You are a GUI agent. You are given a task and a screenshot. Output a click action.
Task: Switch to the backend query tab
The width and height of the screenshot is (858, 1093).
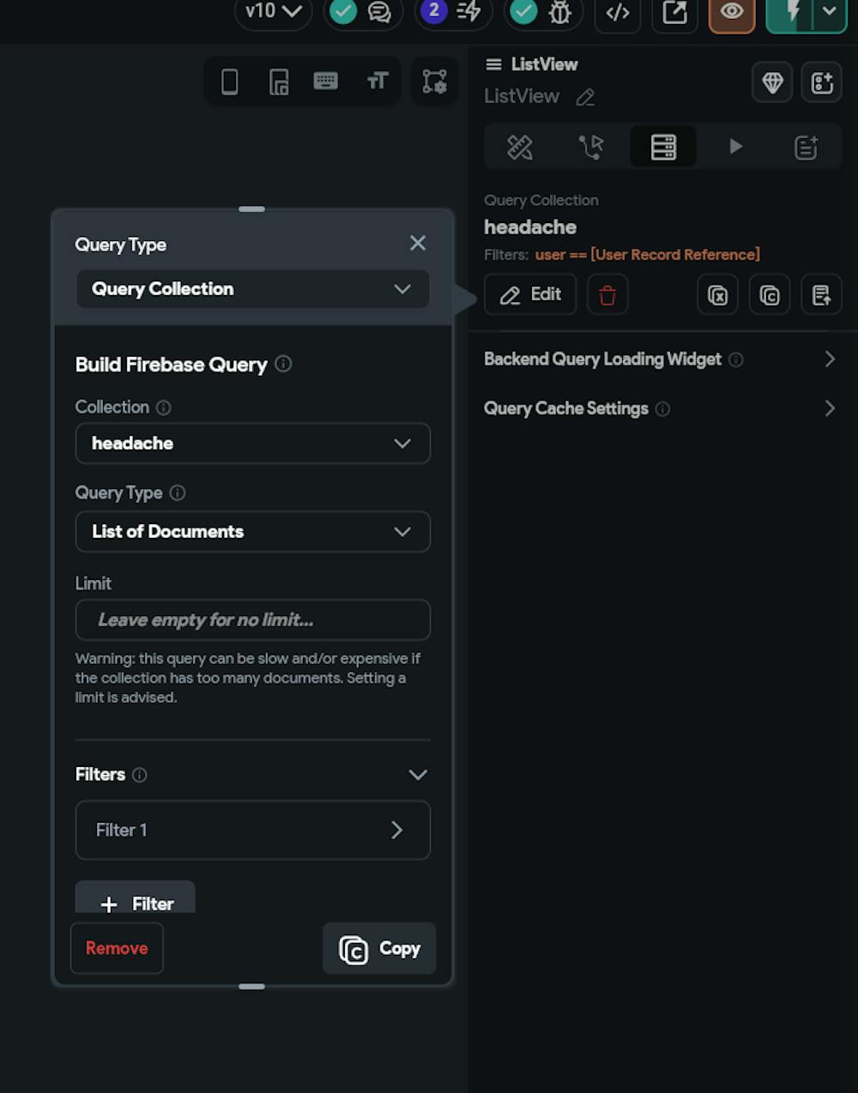663,148
